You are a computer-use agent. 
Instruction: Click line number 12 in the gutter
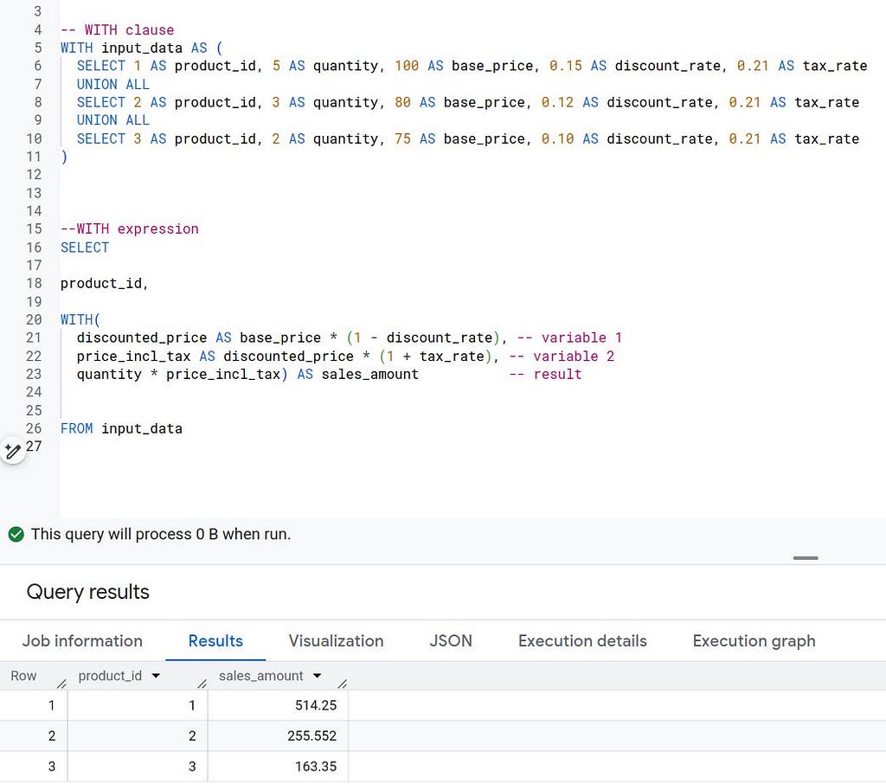click(34, 175)
